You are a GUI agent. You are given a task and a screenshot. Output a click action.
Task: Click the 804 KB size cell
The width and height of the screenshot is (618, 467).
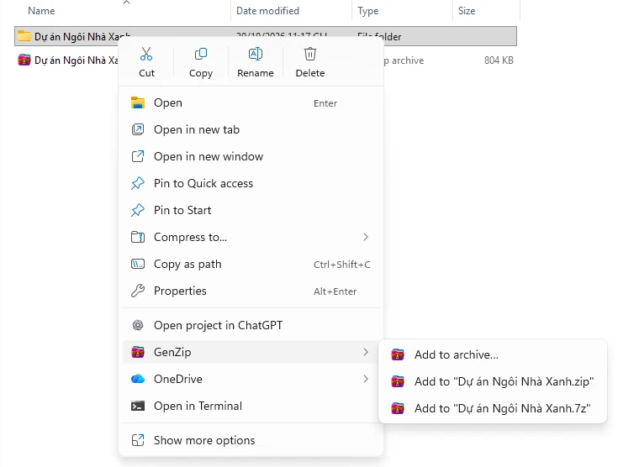[x=499, y=60]
